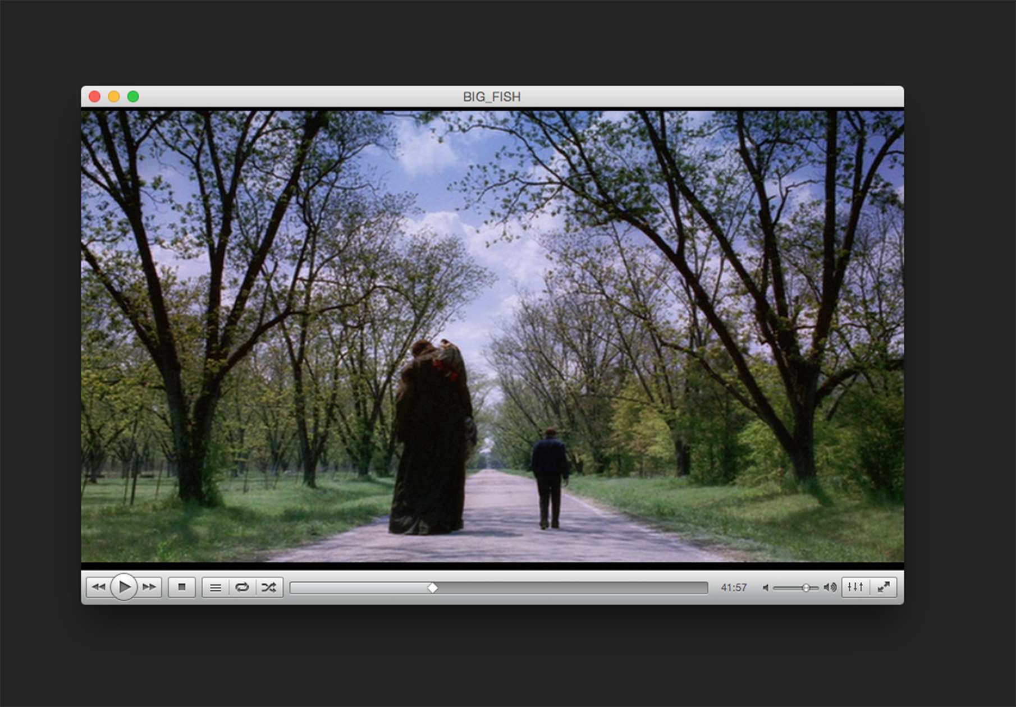Screen dimensions: 1016x707
Task: Zoom the window with green button
Action: [133, 97]
